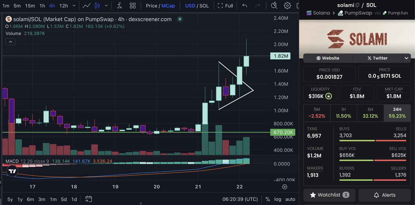Open the Alerts button
The width and height of the screenshot is (415, 205).
click(x=385, y=195)
